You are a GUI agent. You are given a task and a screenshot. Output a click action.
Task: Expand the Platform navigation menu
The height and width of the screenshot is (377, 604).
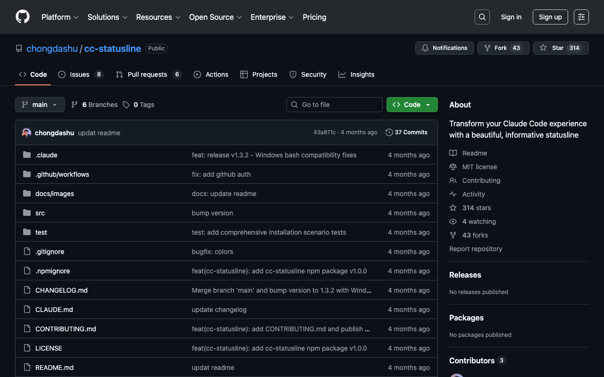click(x=60, y=17)
